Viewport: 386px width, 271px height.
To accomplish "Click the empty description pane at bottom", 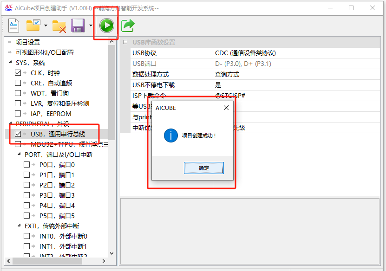I will click(249, 231).
